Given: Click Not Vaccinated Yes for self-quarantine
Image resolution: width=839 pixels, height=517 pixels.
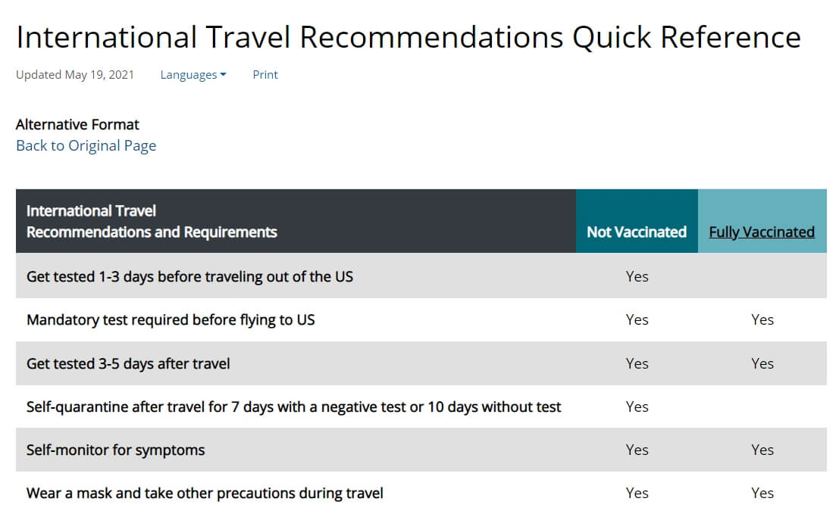Looking at the screenshot, I should [637, 407].
